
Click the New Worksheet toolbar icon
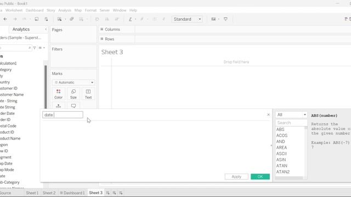tap(59, 19)
